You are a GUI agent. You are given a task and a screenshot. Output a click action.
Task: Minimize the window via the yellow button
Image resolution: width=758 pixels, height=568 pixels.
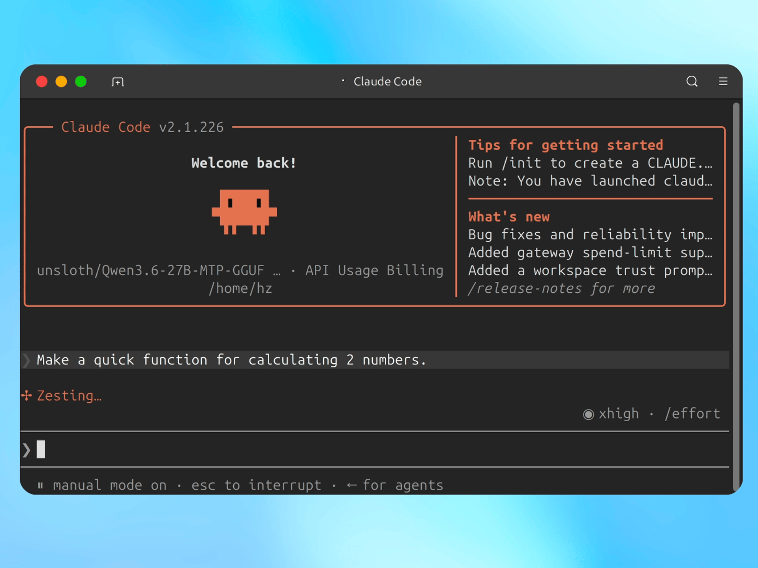point(61,82)
